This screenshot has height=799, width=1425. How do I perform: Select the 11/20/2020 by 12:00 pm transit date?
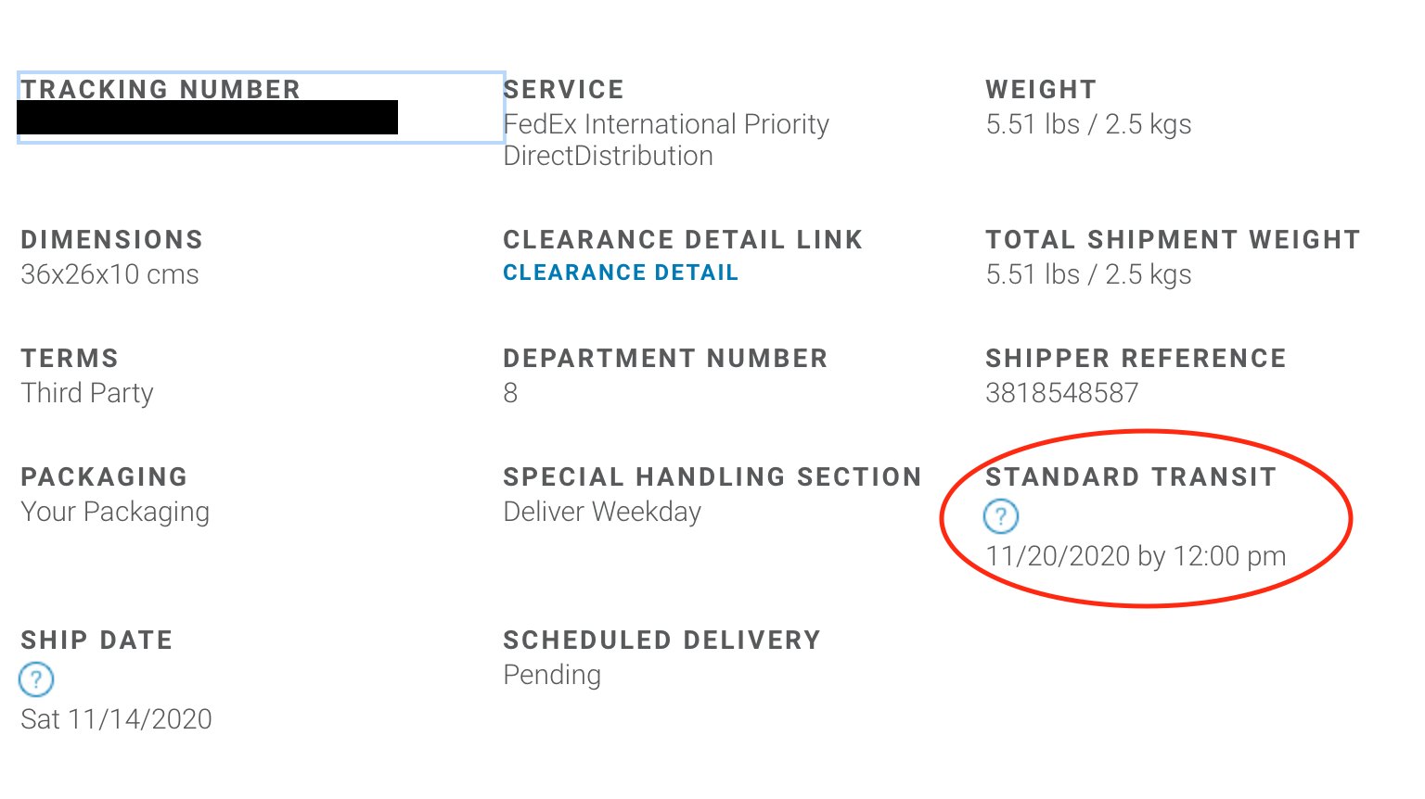point(1136,556)
